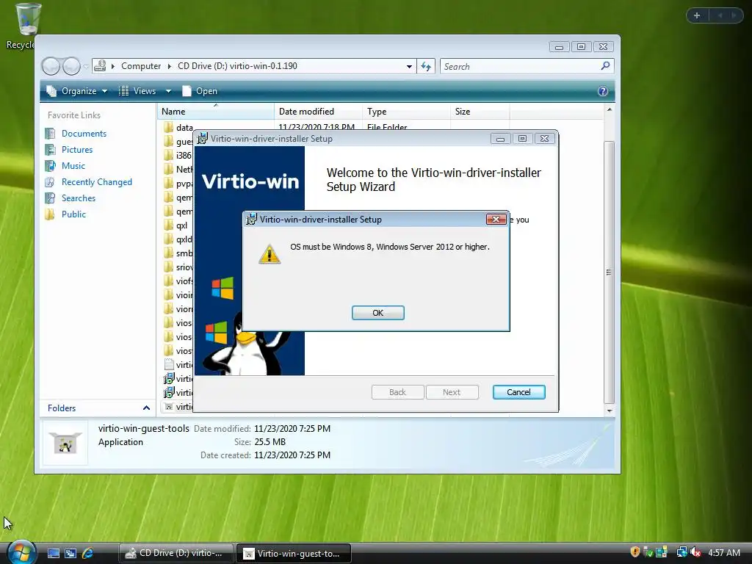Click the muted volume tray icon
Image resolution: width=752 pixels, height=564 pixels.
695,552
